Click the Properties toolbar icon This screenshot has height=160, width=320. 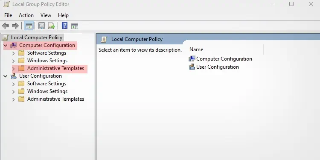tap(42, 26)
